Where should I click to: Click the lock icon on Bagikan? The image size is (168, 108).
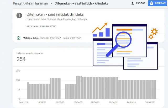point(151,3)
